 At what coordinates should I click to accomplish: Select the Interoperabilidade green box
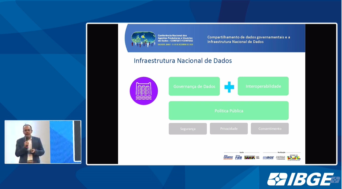[x=263, y=86]
